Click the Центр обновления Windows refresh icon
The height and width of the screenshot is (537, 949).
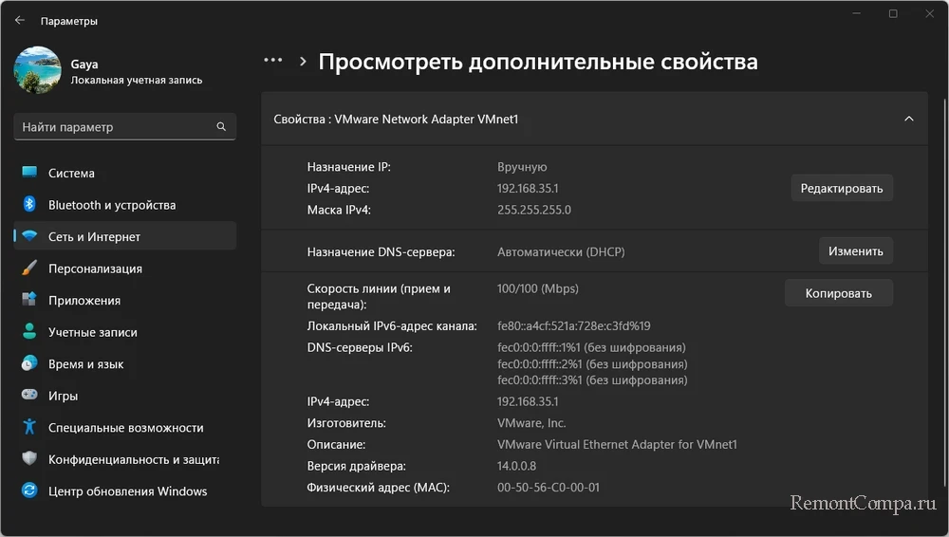click(29, 491)
